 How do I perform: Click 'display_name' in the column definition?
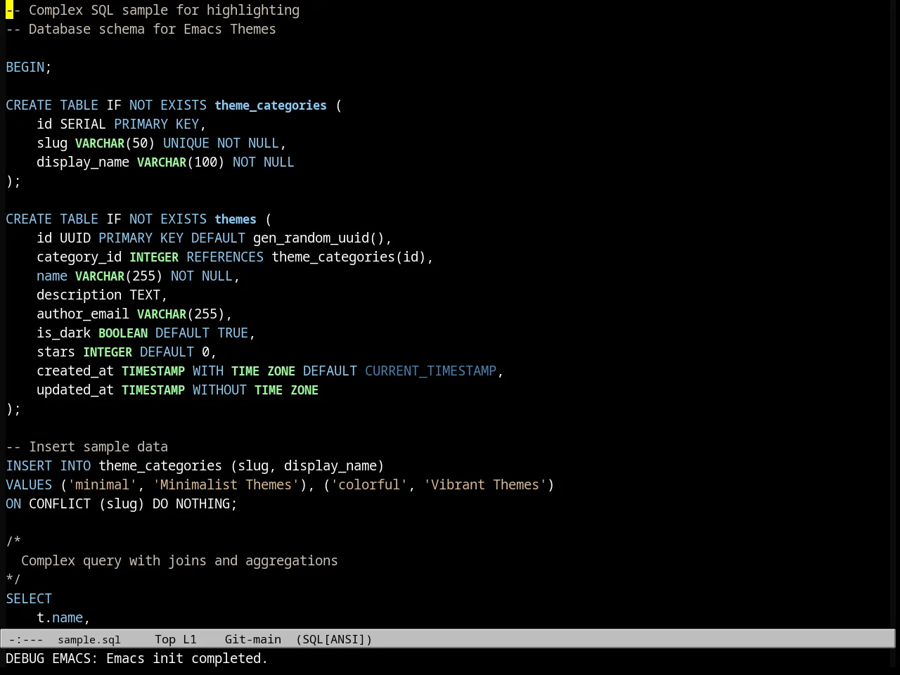[83, 162]
